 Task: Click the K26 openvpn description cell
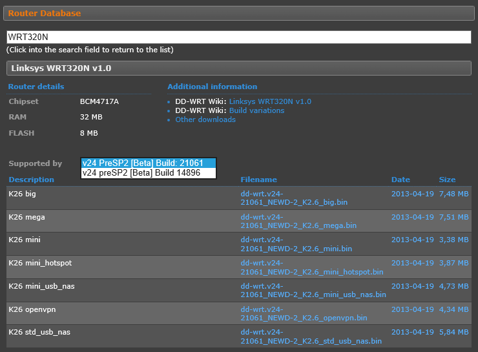click(x=32, y=309)
